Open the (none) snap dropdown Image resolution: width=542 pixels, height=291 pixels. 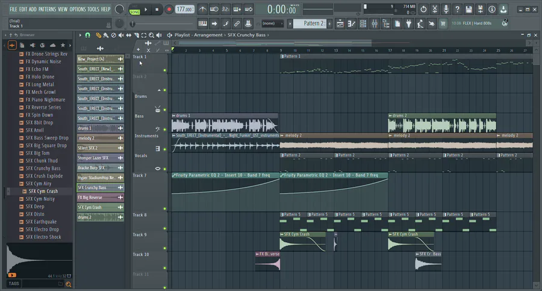(x=273, y=23)
